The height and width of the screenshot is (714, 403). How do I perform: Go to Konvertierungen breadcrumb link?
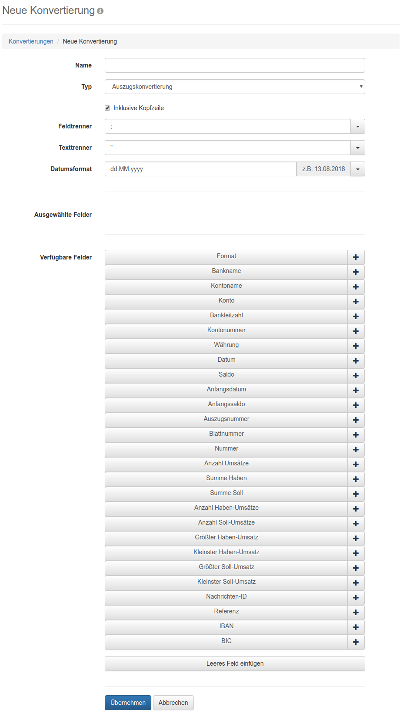[x=31, y=41]
